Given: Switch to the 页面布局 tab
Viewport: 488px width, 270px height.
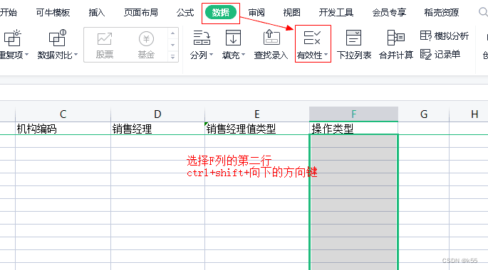Looking at the screenshot, I should (140, 13).
